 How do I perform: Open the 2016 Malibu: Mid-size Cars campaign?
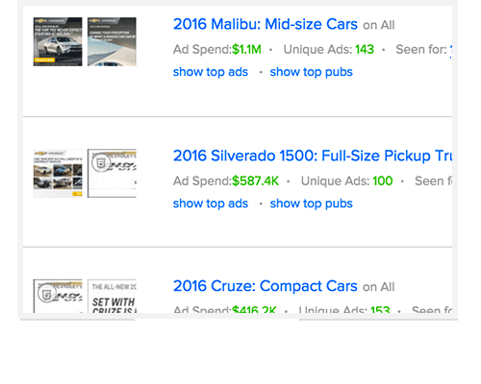pyautogui.click(x=266, y=24)
